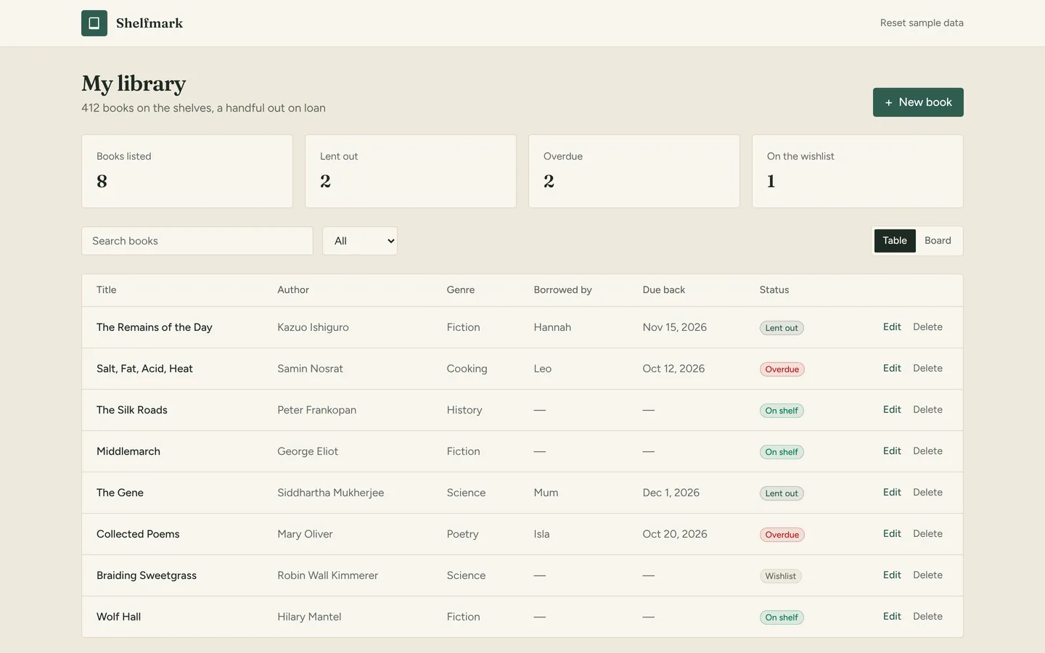Edit Collected Poems row
The image size is (1045, 653).
[x=892, y=534]
